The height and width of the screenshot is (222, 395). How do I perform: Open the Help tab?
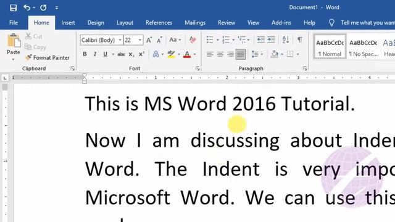click(309, 23)
